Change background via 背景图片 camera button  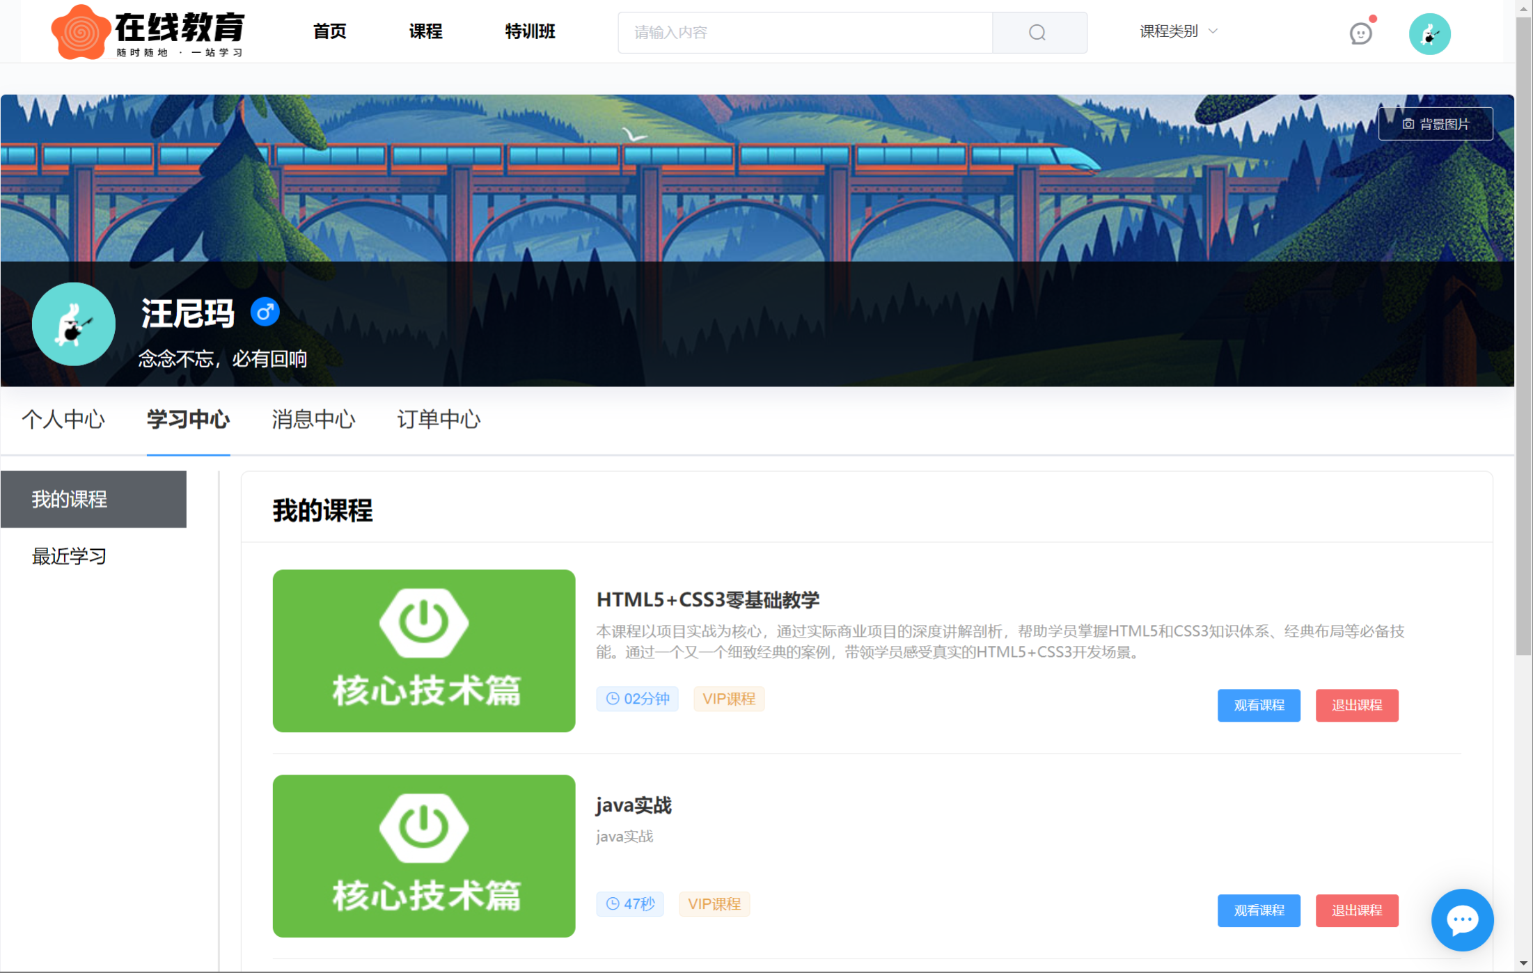(1435, 124)
